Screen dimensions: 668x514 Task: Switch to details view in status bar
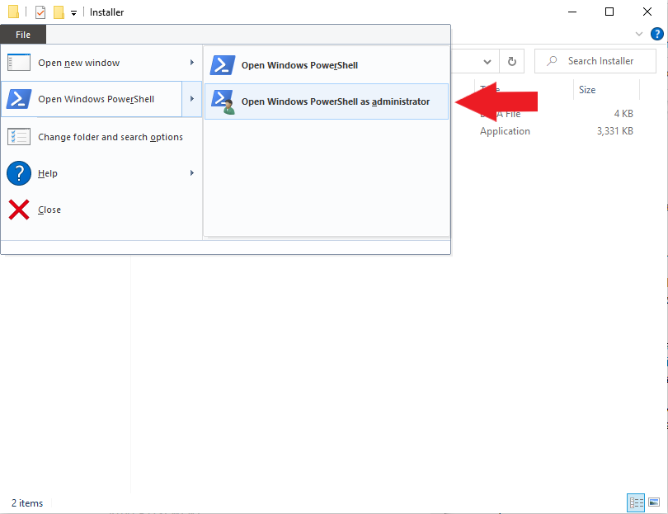(636, 502)
